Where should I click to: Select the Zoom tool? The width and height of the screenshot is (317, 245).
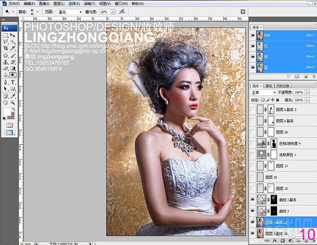pyautogui.click(x=13, y=102)
